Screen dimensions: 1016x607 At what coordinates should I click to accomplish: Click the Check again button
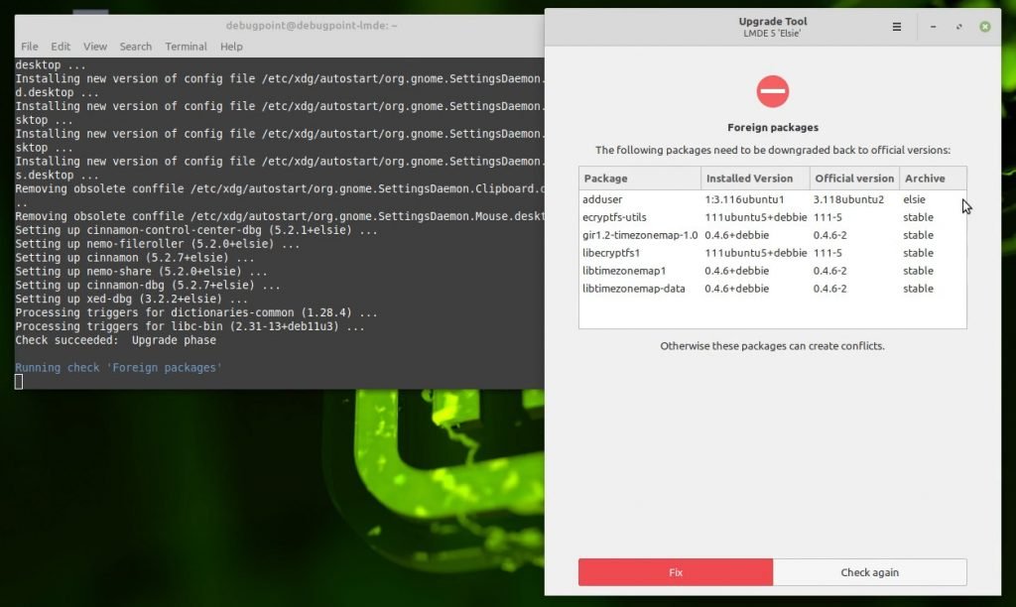pyautogui.click(x=869, y=572)
